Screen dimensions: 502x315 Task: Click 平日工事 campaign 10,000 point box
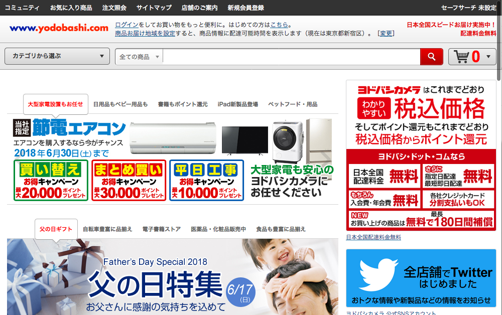click(206, 181)
